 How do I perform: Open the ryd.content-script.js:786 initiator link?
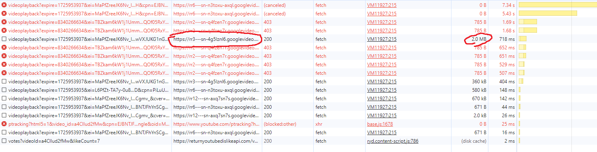(x=393, y=141)
